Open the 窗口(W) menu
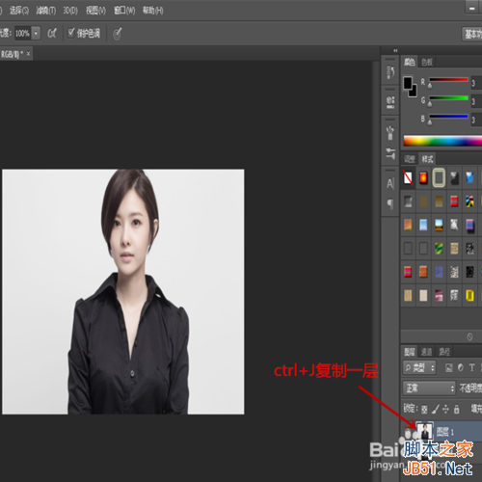The width and height of the screenshot is (482, 482). [x=124, y=11]
